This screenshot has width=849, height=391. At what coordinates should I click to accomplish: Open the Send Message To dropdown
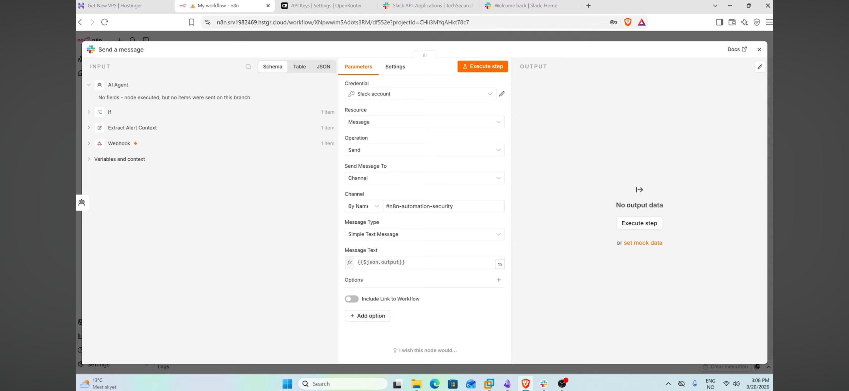(x=424, y=178)
